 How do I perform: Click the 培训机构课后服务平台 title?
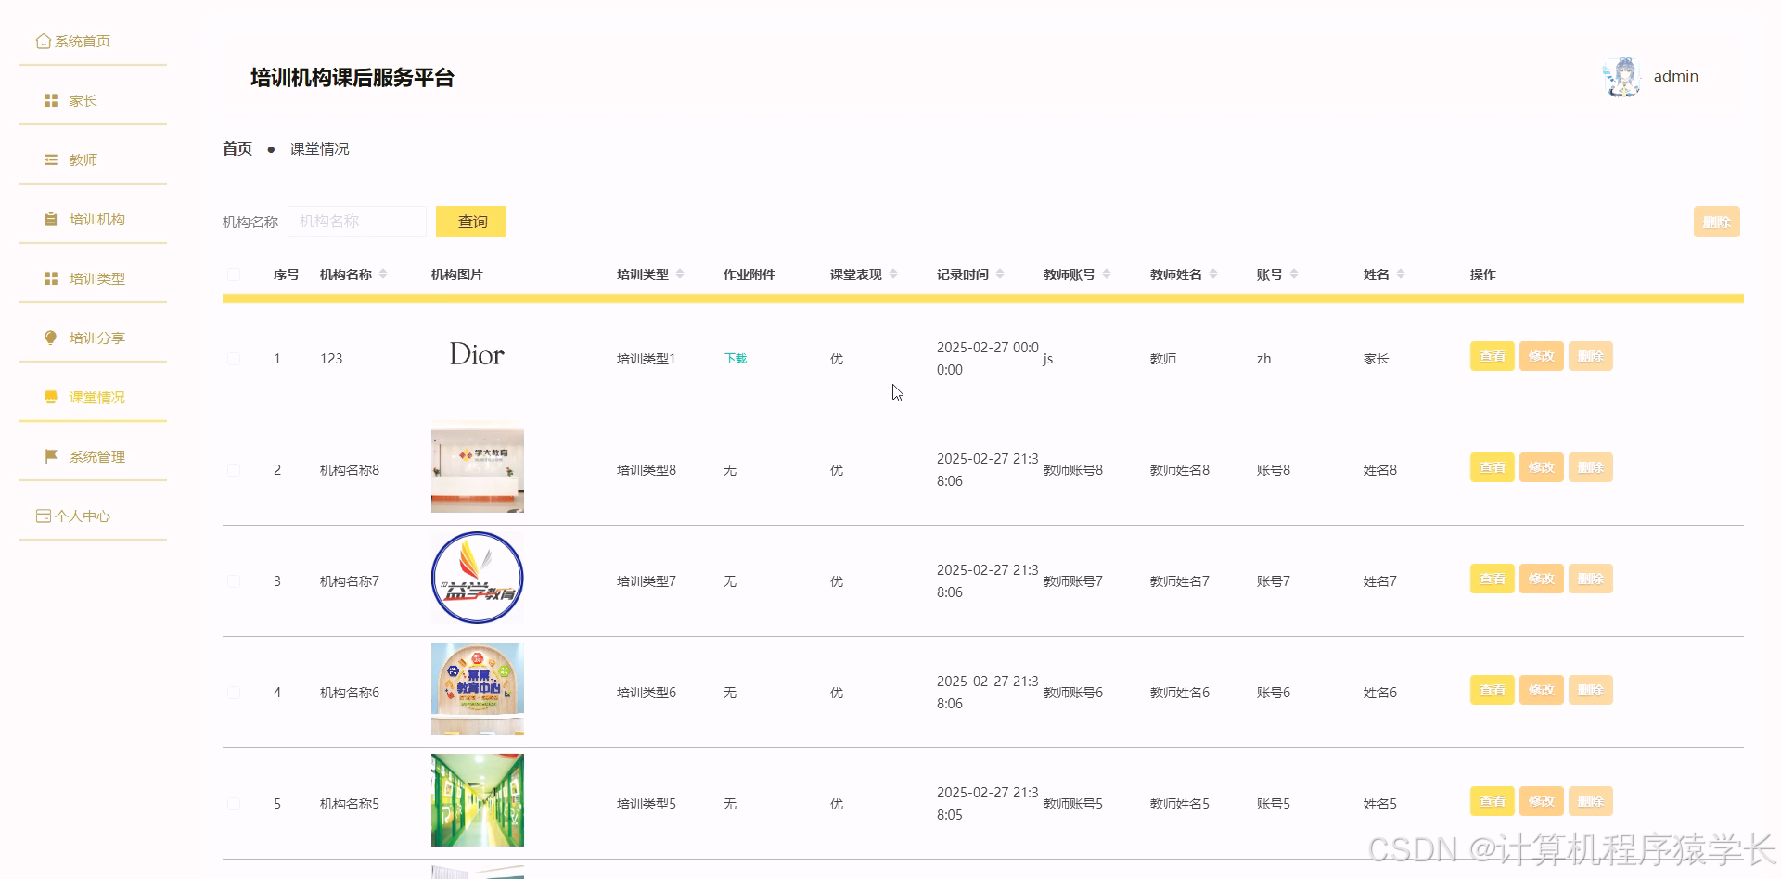(352, 78)
